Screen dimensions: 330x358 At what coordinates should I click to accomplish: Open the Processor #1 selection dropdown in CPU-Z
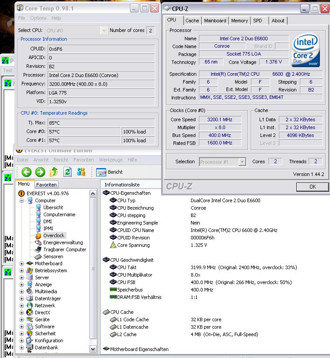point(222,162)
